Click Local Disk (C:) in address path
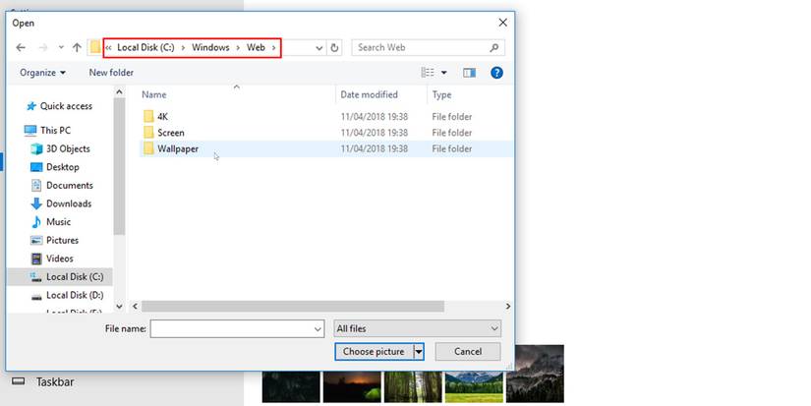This screenshot has width=811, height=406. [145, 47]
